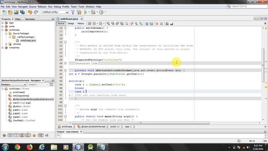Toggle Show Static Members filter in Navigator
Viewport: 268px width, 151px height.
pos(16,135)
